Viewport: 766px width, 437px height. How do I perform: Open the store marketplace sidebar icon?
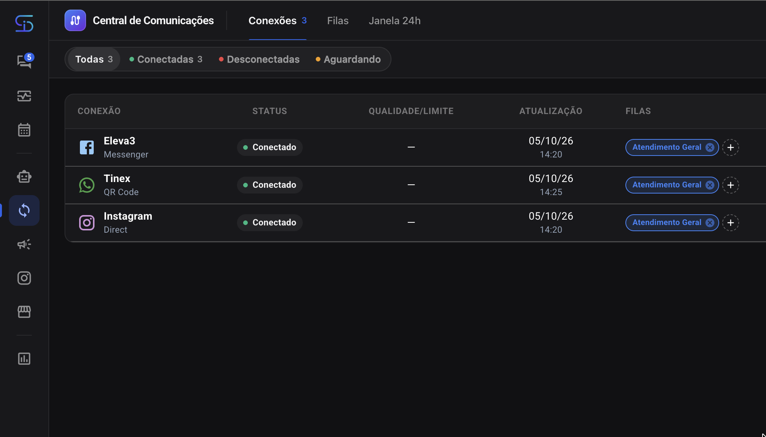click(x=24, y=312)
